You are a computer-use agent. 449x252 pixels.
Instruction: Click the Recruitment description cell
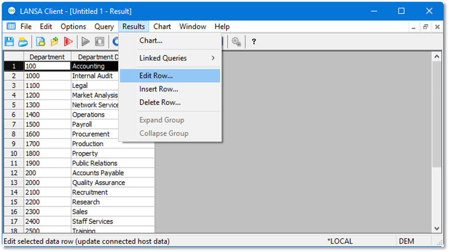(x=113, y=192)
